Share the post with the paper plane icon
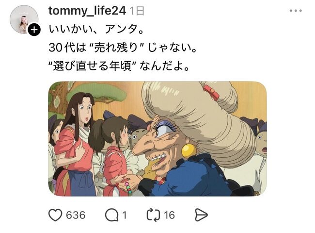Screen dimensions: 315x233 coord(201,215)
